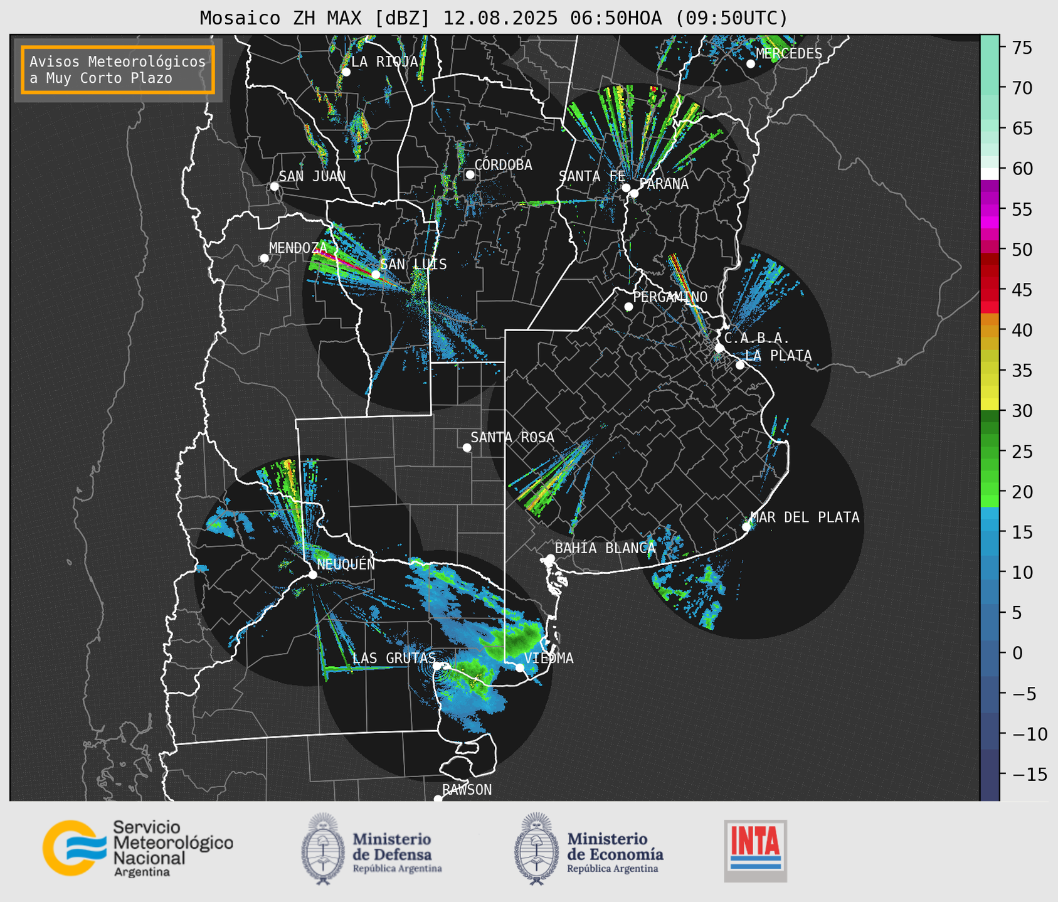Click the La Rioja city marker dot
The width and height of the screenshot is (1058, 902).
(x=346, y=72)
